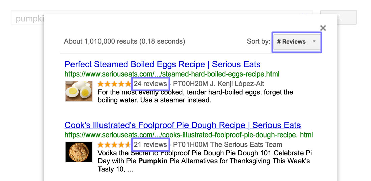Click the '21 reviews' count
This screenshot has height=181, width=371.
tap(150, 145)
